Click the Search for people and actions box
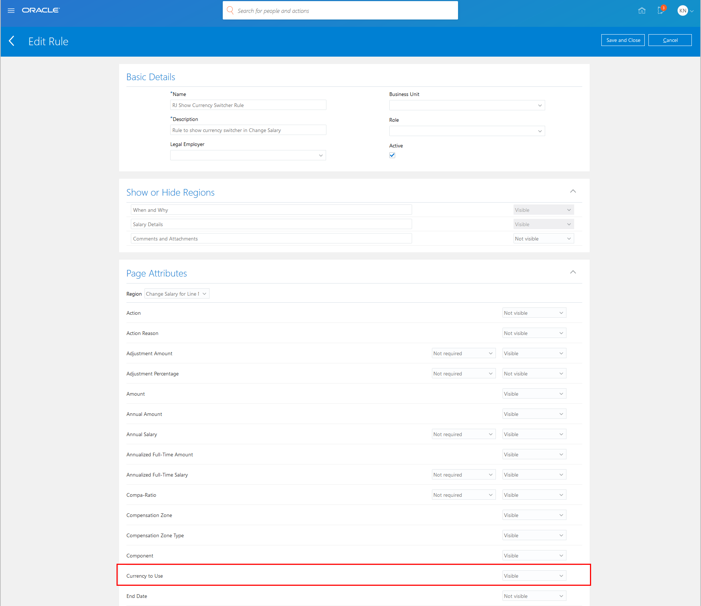 (x=340, y=11)
